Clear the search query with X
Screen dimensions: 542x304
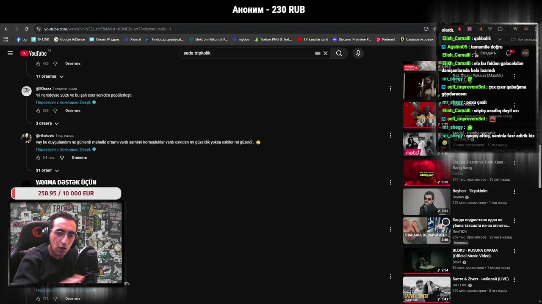click(326, 53)
